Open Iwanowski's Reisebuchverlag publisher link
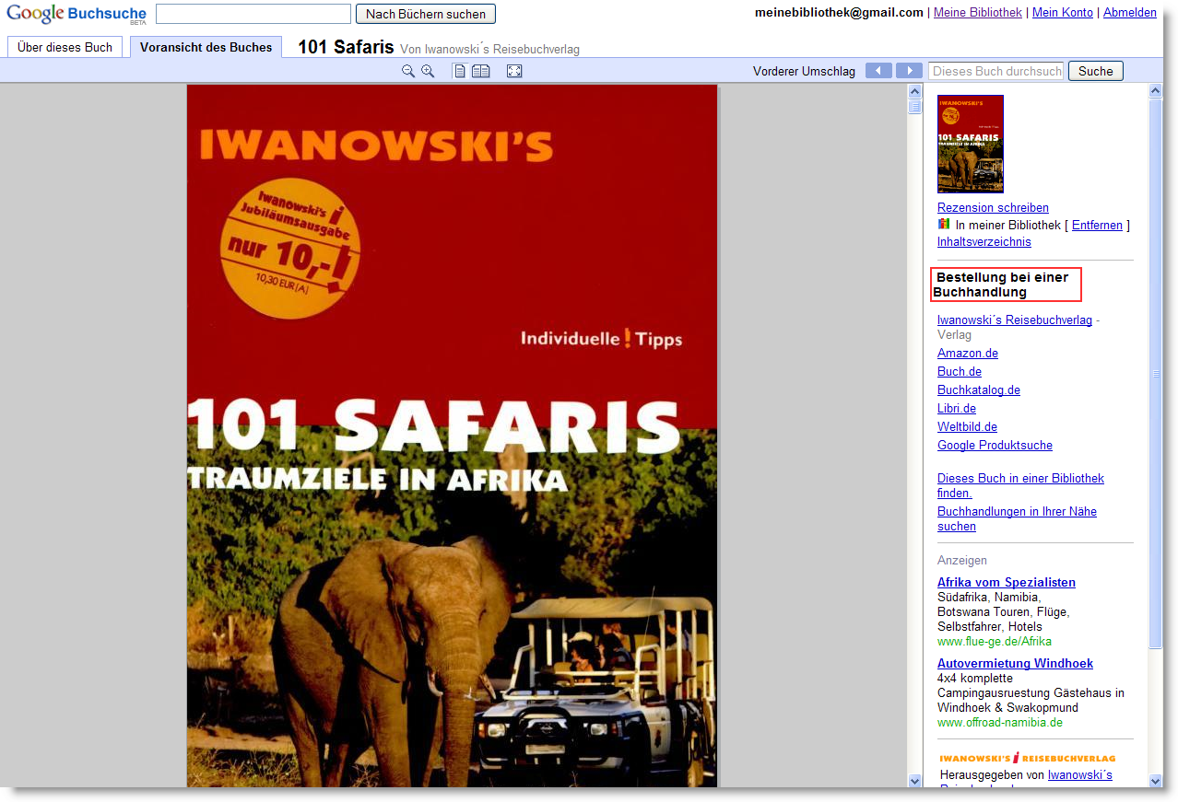 (1015, 320)
